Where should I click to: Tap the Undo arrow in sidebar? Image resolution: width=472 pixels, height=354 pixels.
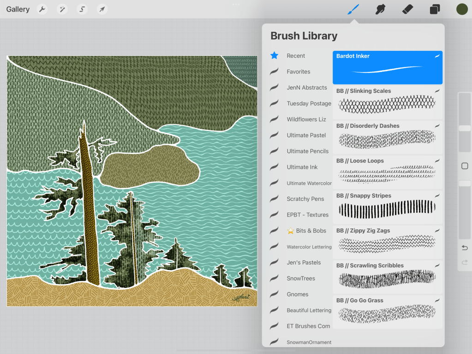465,248
